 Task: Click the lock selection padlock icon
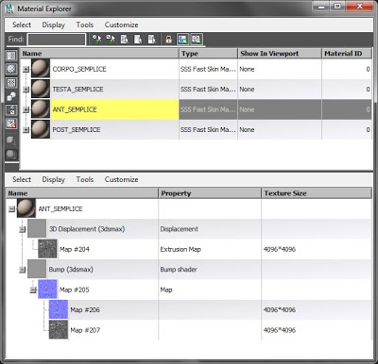(x=168, y=40)
